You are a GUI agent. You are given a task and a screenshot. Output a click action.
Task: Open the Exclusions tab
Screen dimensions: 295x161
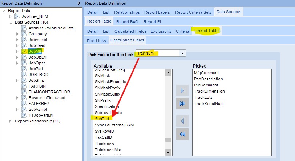(161, 31)
